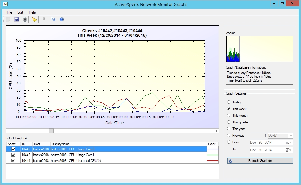Click the graph scrollbar's right arrow
This screenshot has width=301, height=185.
click(216, 131)
